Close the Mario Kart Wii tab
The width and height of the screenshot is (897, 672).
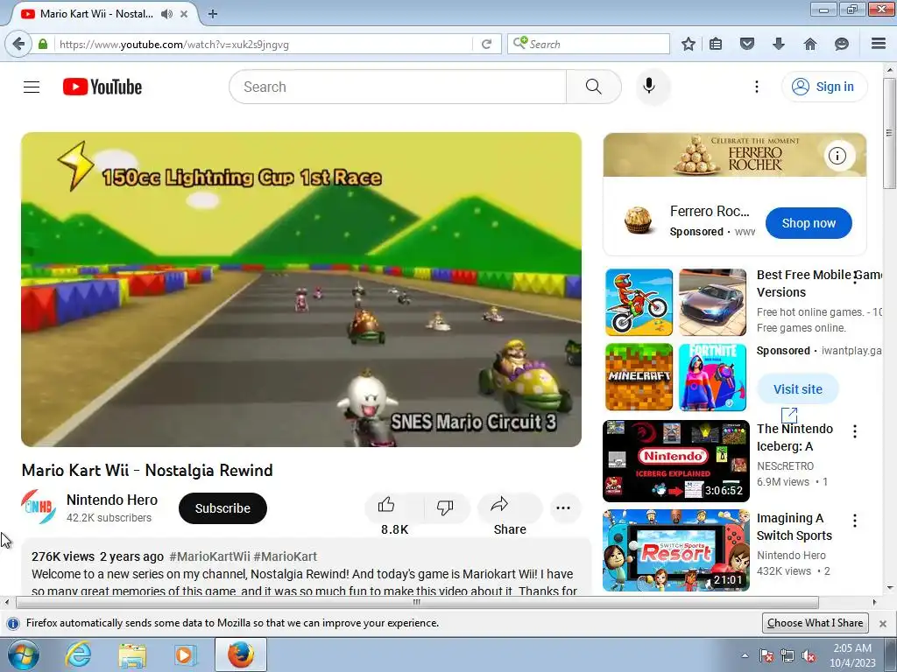(184, 14)
